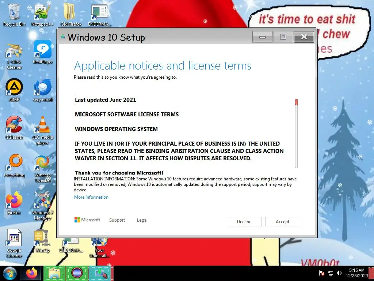Open the AIMP music player icon
This screenshot has height=281, width=374.
14,90
